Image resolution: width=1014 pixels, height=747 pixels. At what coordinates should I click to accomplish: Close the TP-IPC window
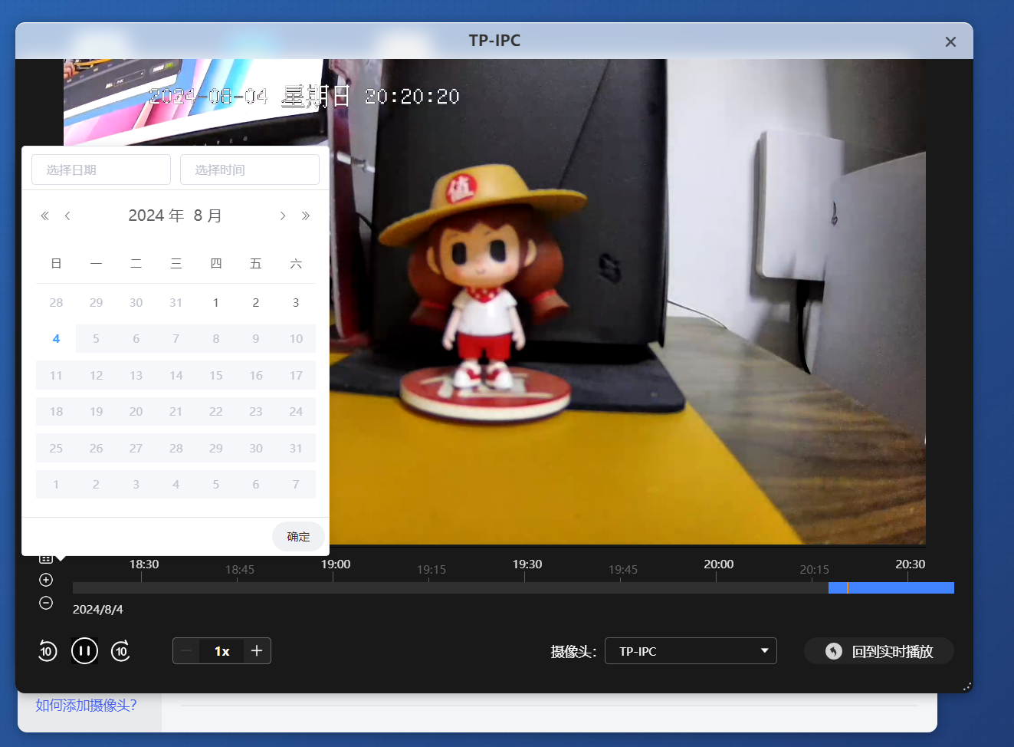[x=950, y=41]
